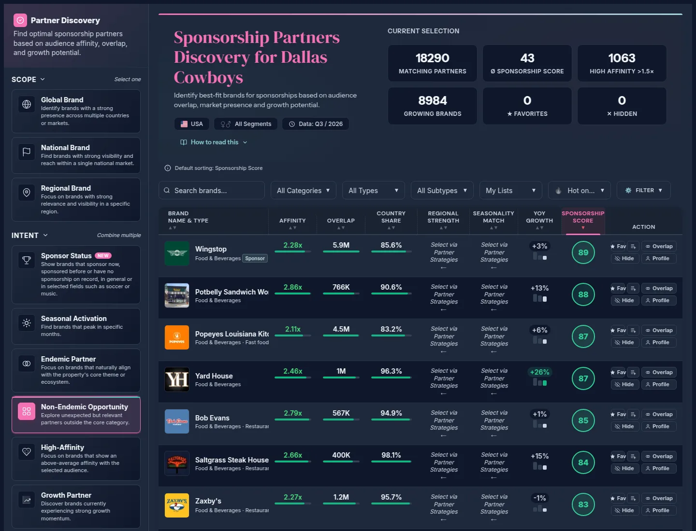This screenshot has height=531, width=696.
Task: Expand the How to read this section
Action: pyautogui.click(x=214, y=142)
